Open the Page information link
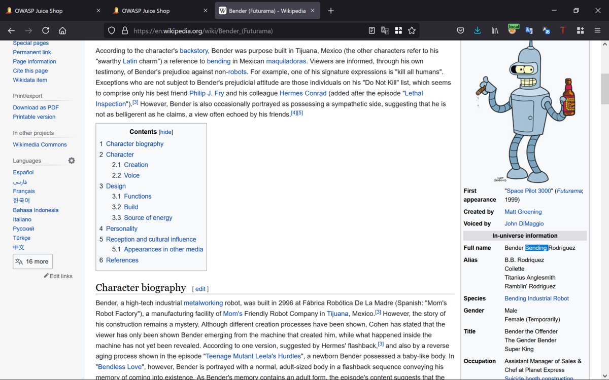Image resolution: width=609 pixels, height=380 pixels. click(x=35, y=61)
